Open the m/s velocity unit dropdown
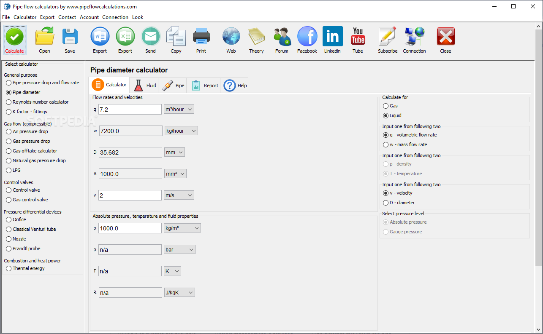543x334 pixels. pyautogui.click(x=179, y=195)
